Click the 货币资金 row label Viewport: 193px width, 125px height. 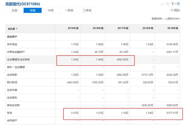12,44
